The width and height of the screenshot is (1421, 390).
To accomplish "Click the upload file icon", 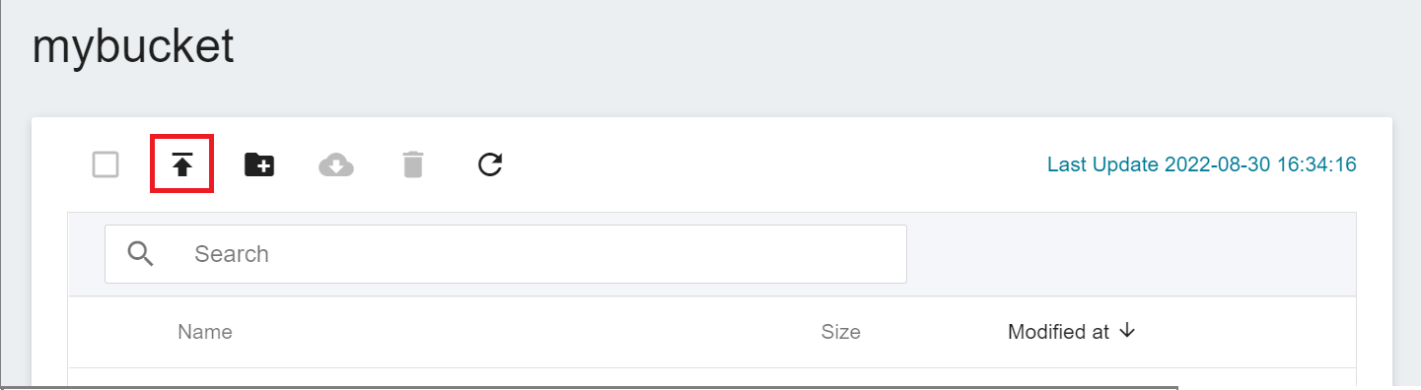I will coord(181,164).
